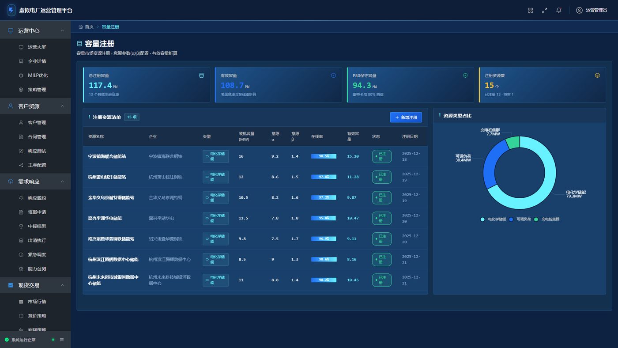Image resolution: width=618 pixels, height=348 pixels.
Task: Select the 杭州萧山钱江储能站 resource name
Action: (107, 177)
